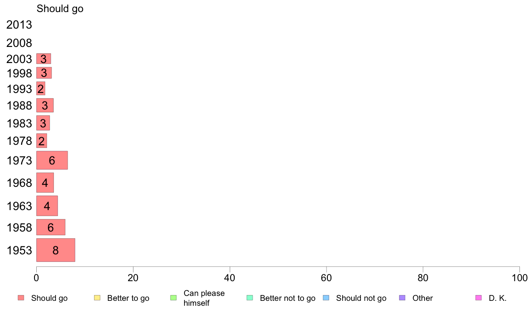Click the yellow Better to go swatch
The image size is (532, 329).
tap(97, 298)
